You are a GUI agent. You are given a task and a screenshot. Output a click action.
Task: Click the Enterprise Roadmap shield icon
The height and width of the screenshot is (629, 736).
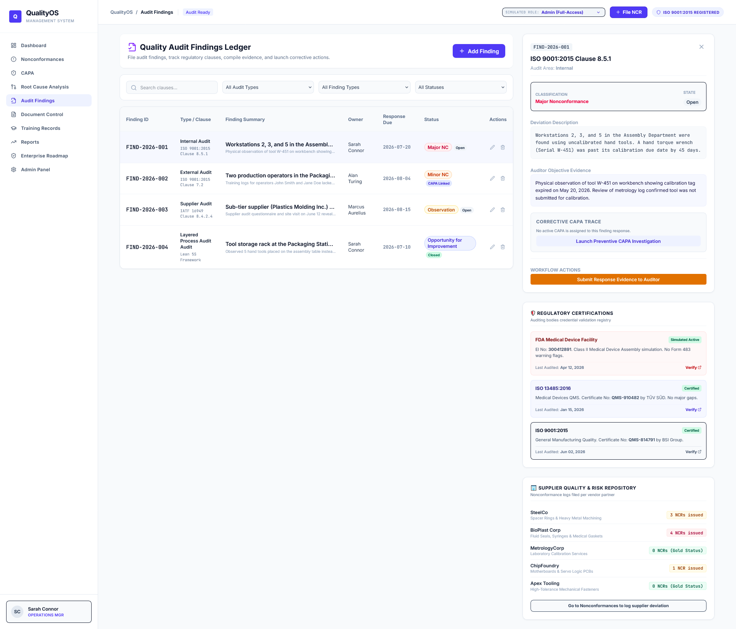click(14, 156)
